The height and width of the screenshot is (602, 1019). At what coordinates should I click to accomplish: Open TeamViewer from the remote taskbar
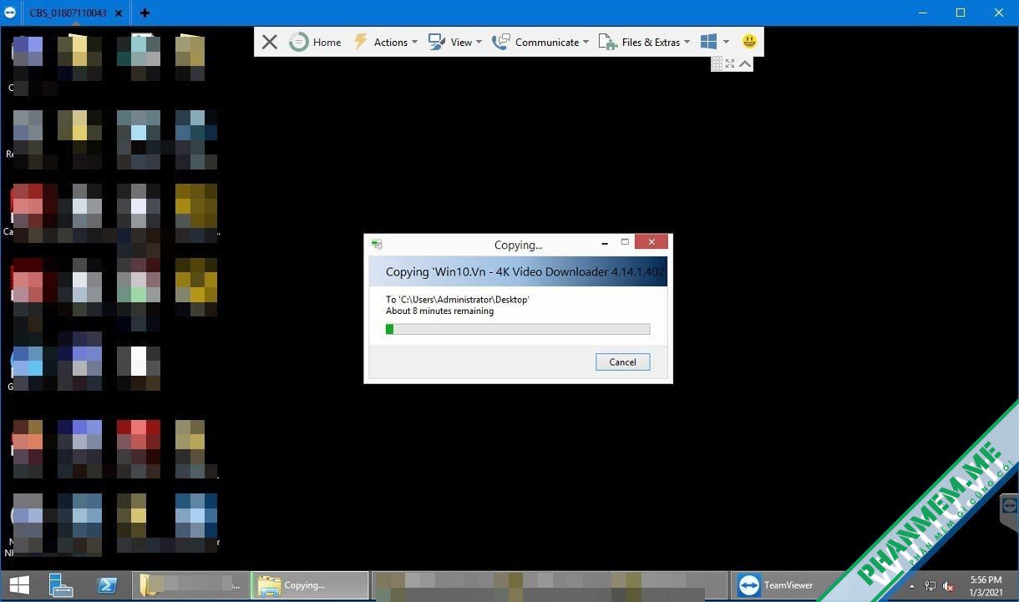click(789, 584)
